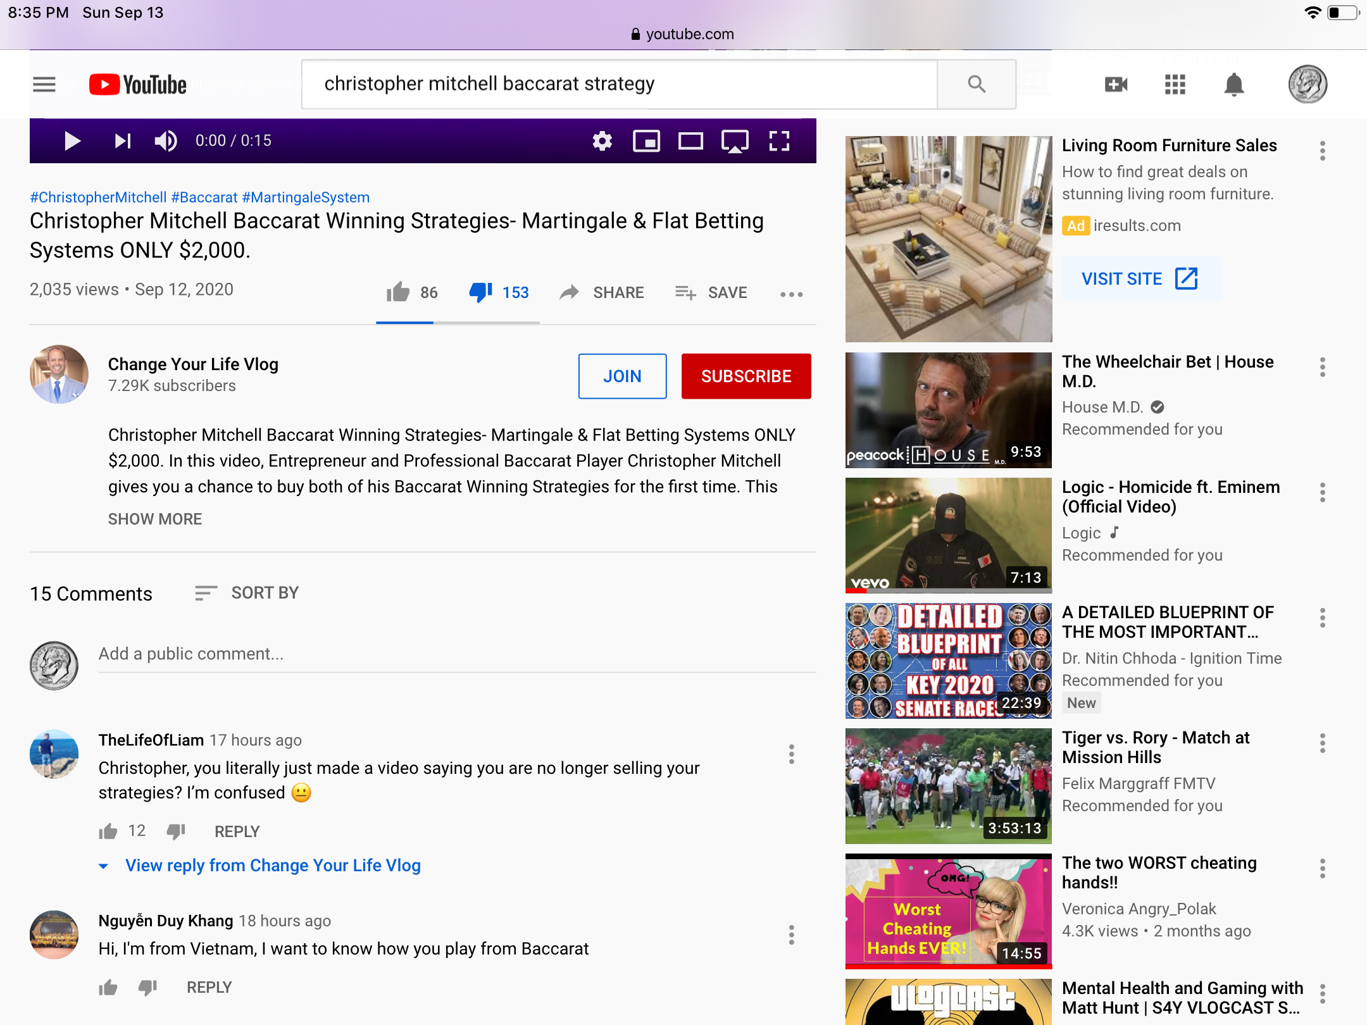Open Nguyễn Duy Khang's avatar

pyautogui.click(x=54, y=935)
